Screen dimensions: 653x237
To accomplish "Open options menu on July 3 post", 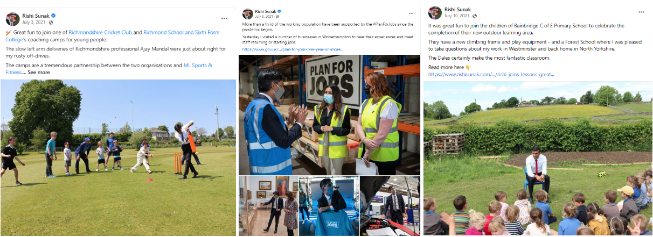I will click(225, 18).
